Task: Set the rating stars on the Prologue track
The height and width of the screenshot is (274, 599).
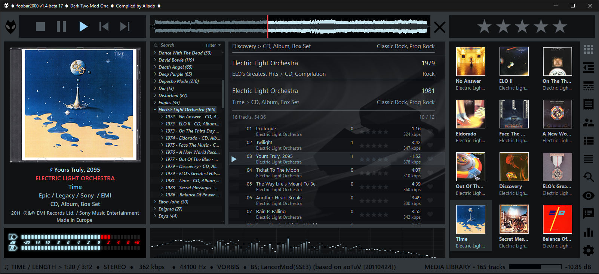Action: [374, 131]
